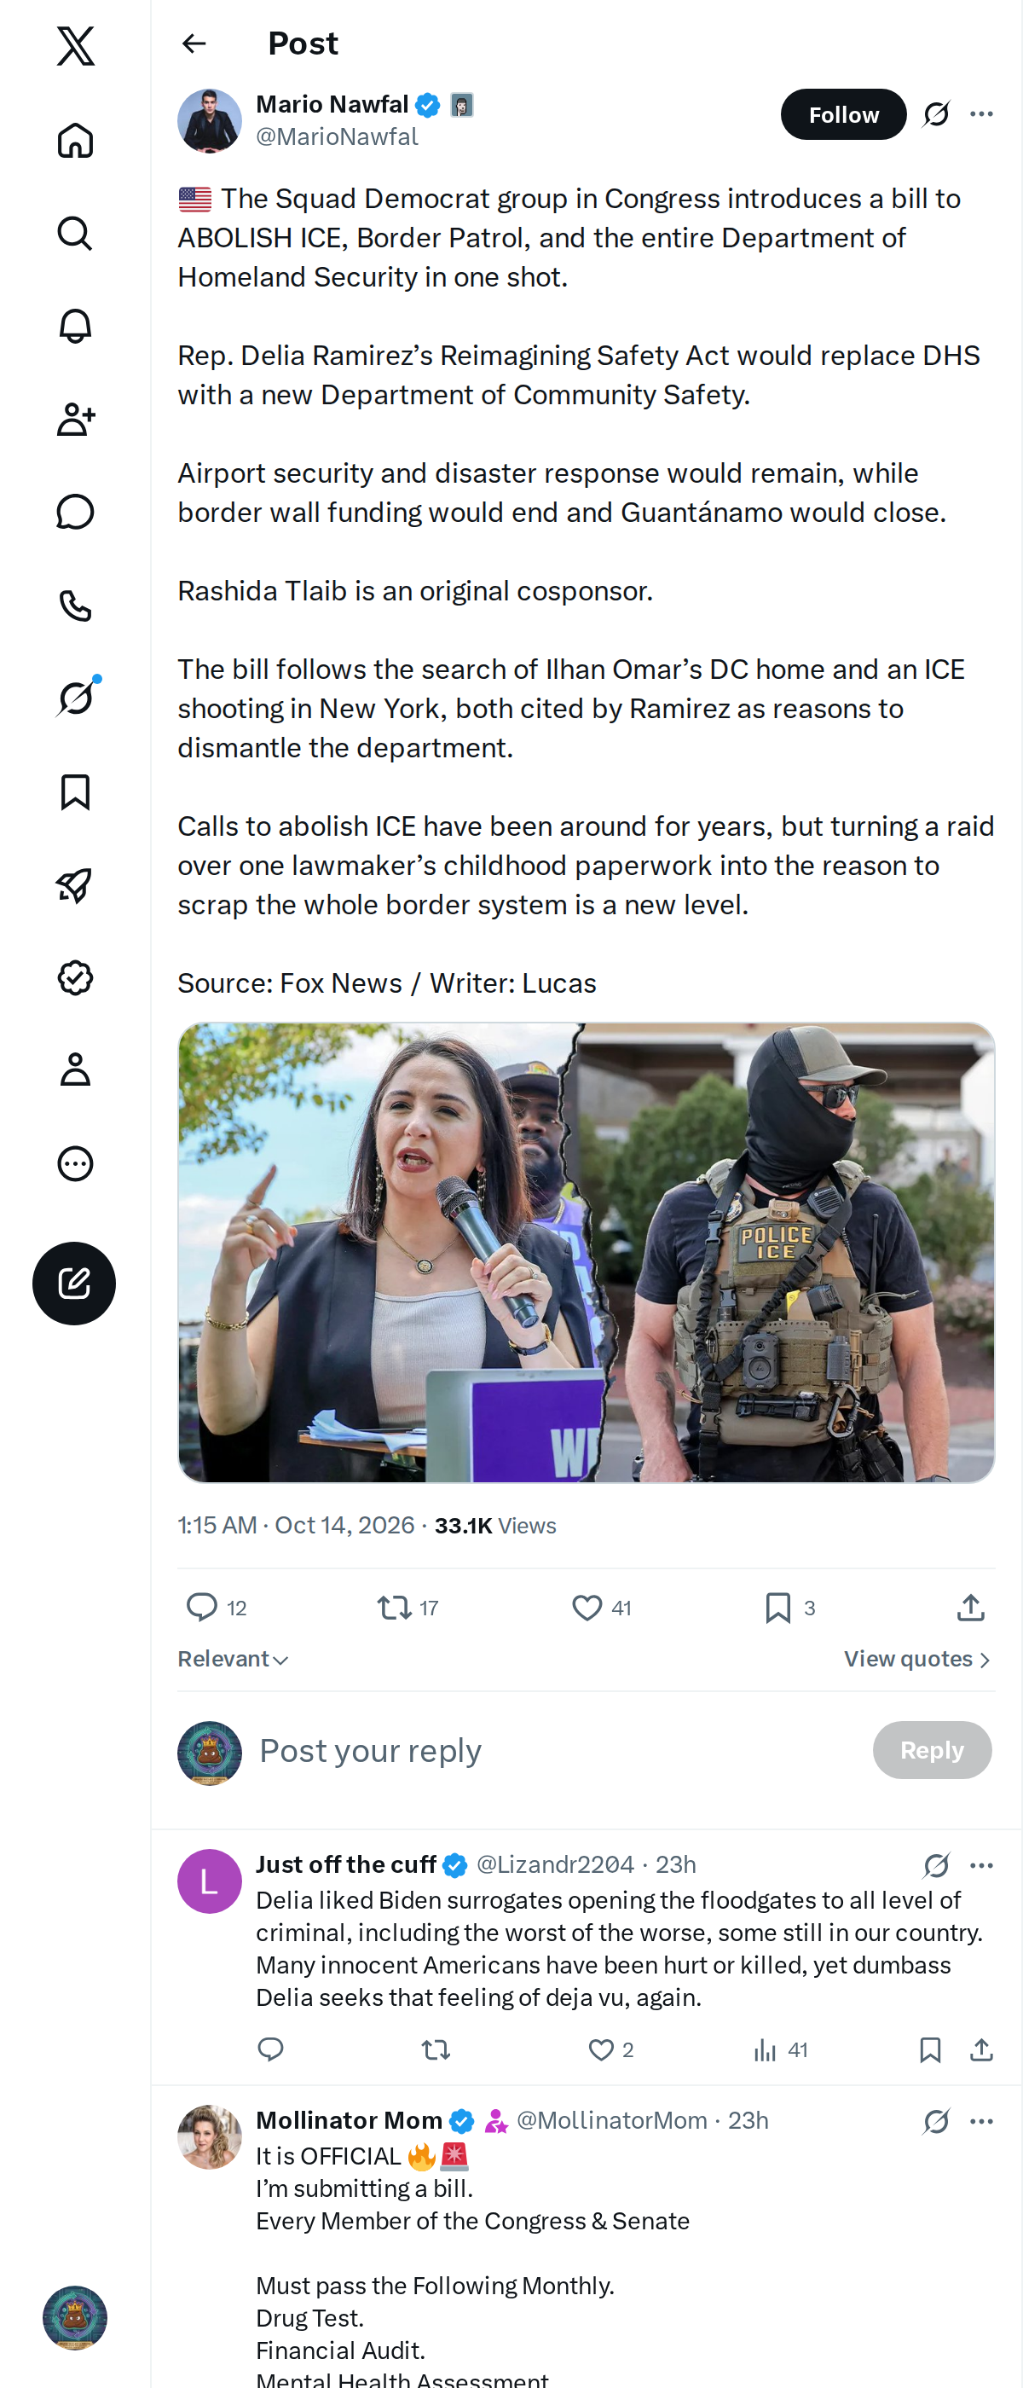The width and height of the screenshot is (1023, 2388).
Task: Open the Home icon in sidebar
Action: (x=75, y=140)
